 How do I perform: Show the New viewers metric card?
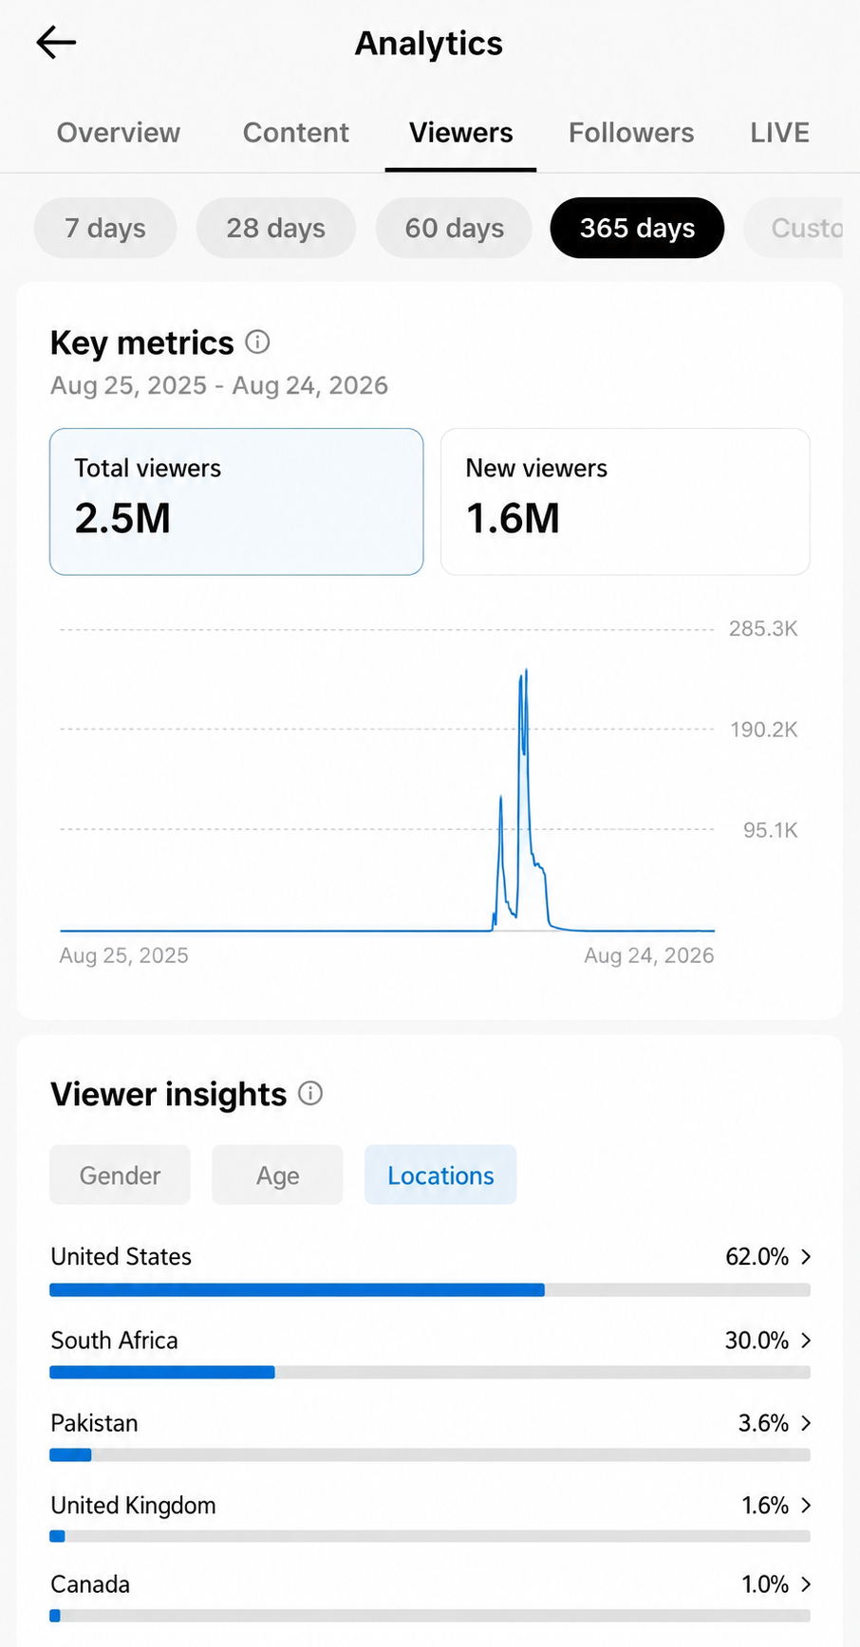626,501
